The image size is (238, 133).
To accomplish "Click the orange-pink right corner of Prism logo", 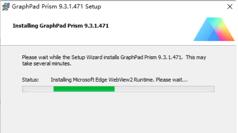I will [228, 37].
